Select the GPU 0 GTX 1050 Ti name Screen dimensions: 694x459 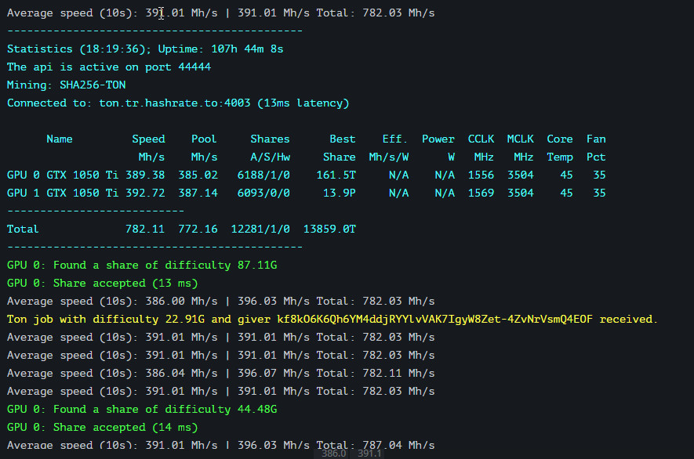point(63,175)
